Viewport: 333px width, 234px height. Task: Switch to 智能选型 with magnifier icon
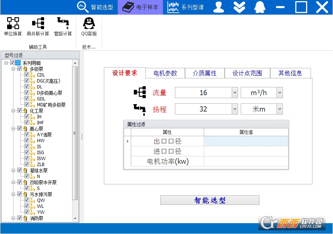click(x=95, y=7)
